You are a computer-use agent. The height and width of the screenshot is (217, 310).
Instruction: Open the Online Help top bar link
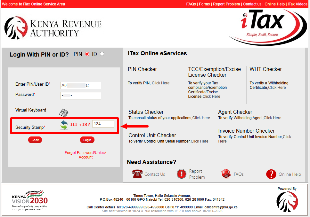pyautogui.click(x=274, y=4)
